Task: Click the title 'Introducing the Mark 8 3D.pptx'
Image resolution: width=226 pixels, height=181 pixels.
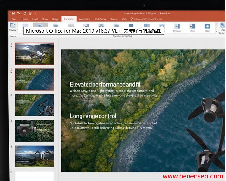Action: (x=140, y=13)
